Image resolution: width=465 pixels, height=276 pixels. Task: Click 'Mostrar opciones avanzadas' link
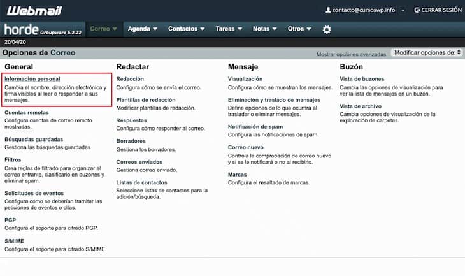point(351,54)
